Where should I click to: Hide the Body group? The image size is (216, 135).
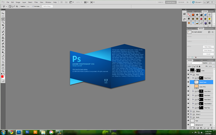[188, 117]
